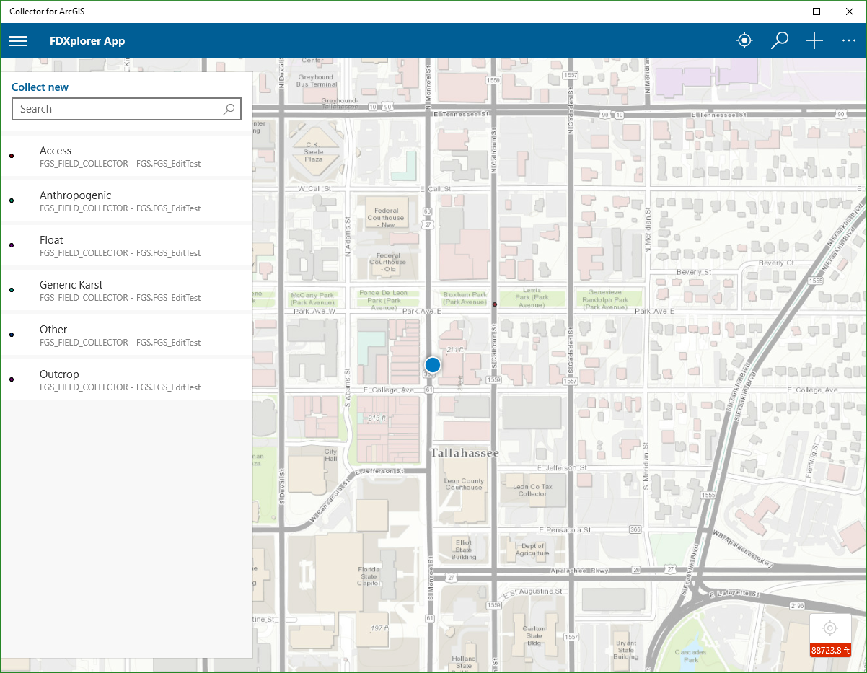The width and height of the screenshot is (867, 673).
Task: Minimize the Collector for ArcGIS window
Action: (783, 12)
